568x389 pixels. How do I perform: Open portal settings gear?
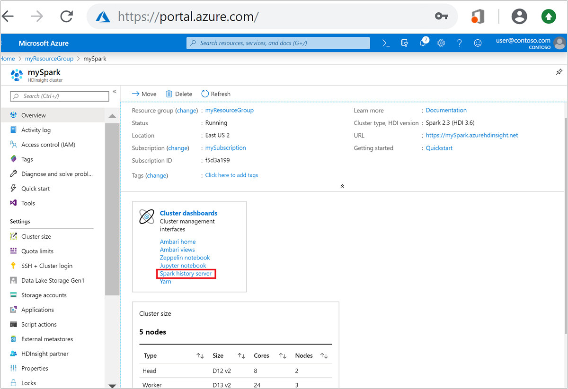[x=441, y=43]
